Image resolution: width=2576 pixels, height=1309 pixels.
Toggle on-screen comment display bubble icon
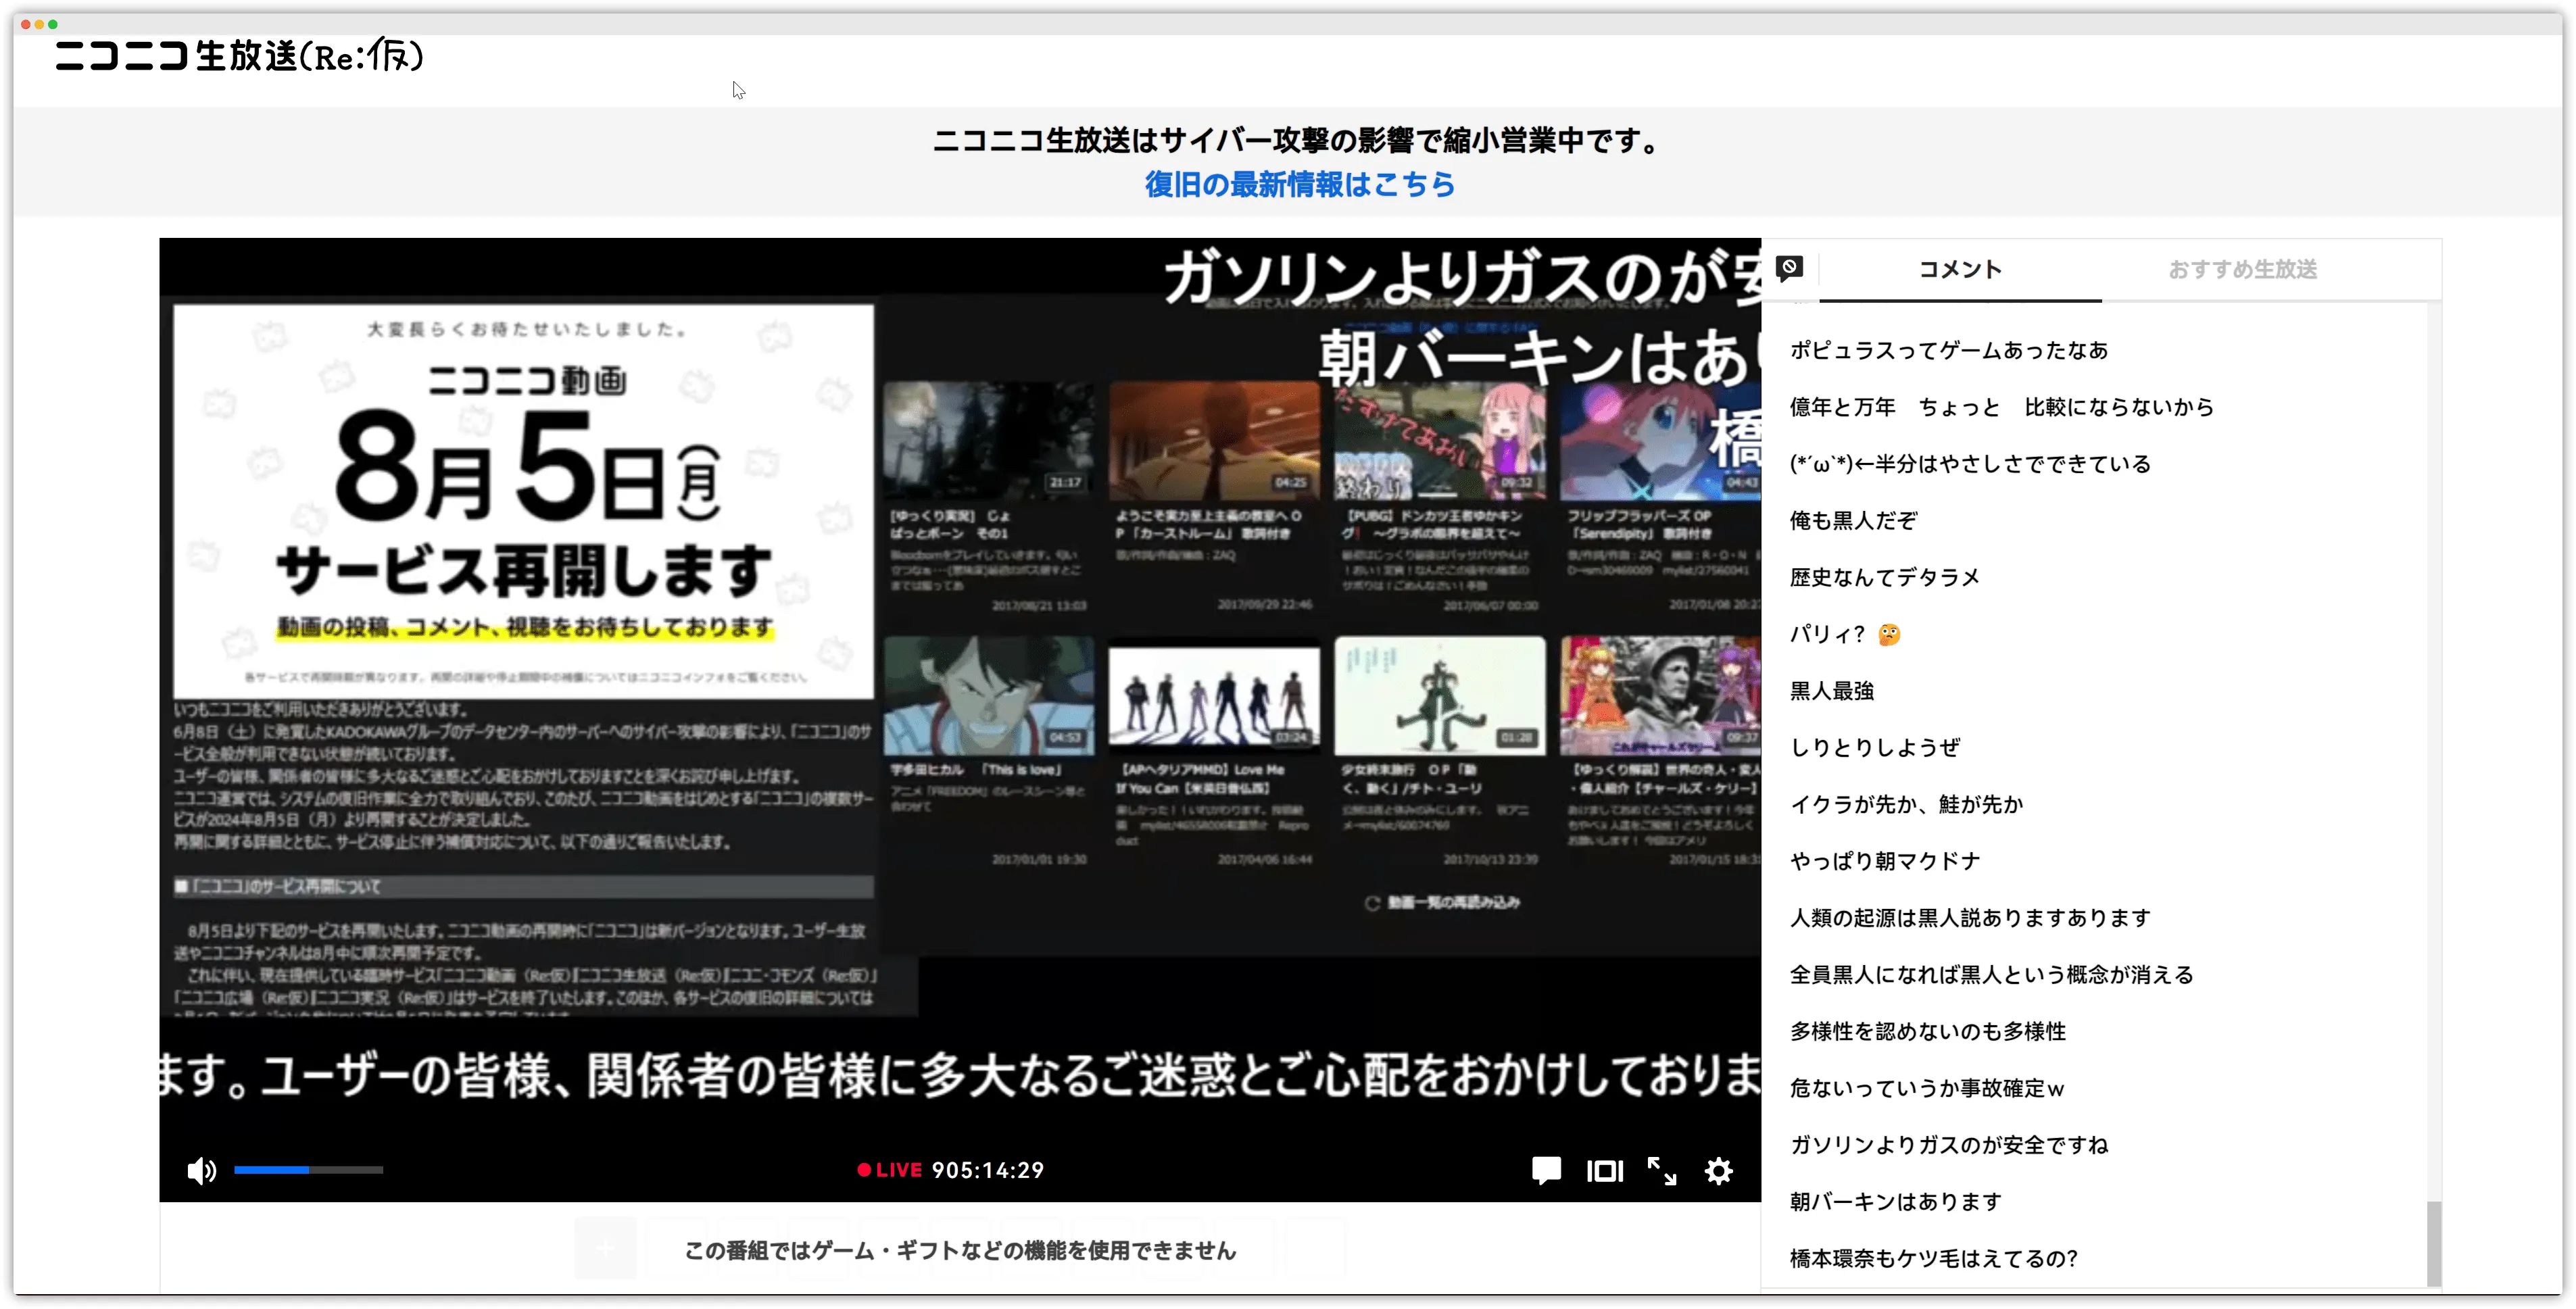click(x=1546, y=1170)
